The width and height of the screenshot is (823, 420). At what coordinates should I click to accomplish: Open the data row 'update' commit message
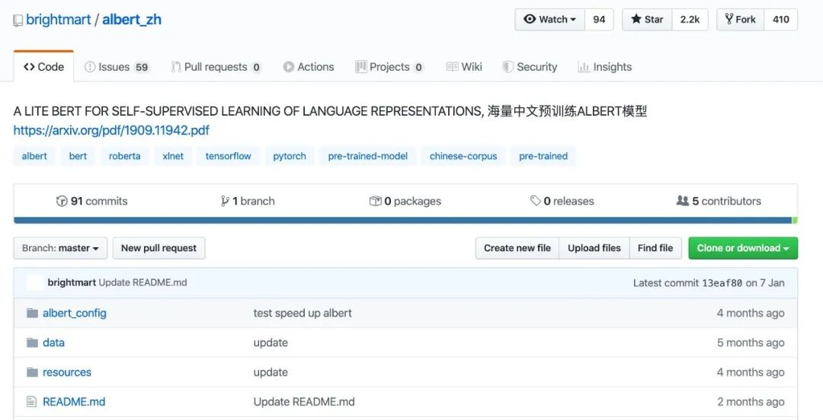[x=271, y=342]
